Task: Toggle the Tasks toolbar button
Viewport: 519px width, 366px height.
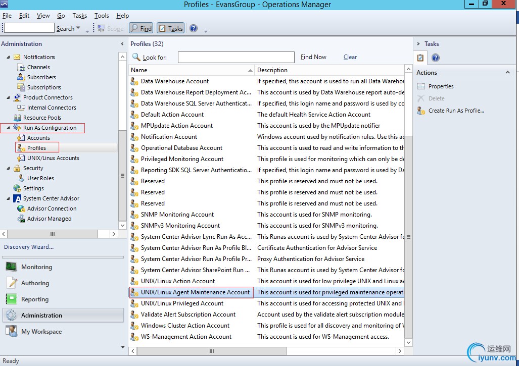Action: [170, 28]
